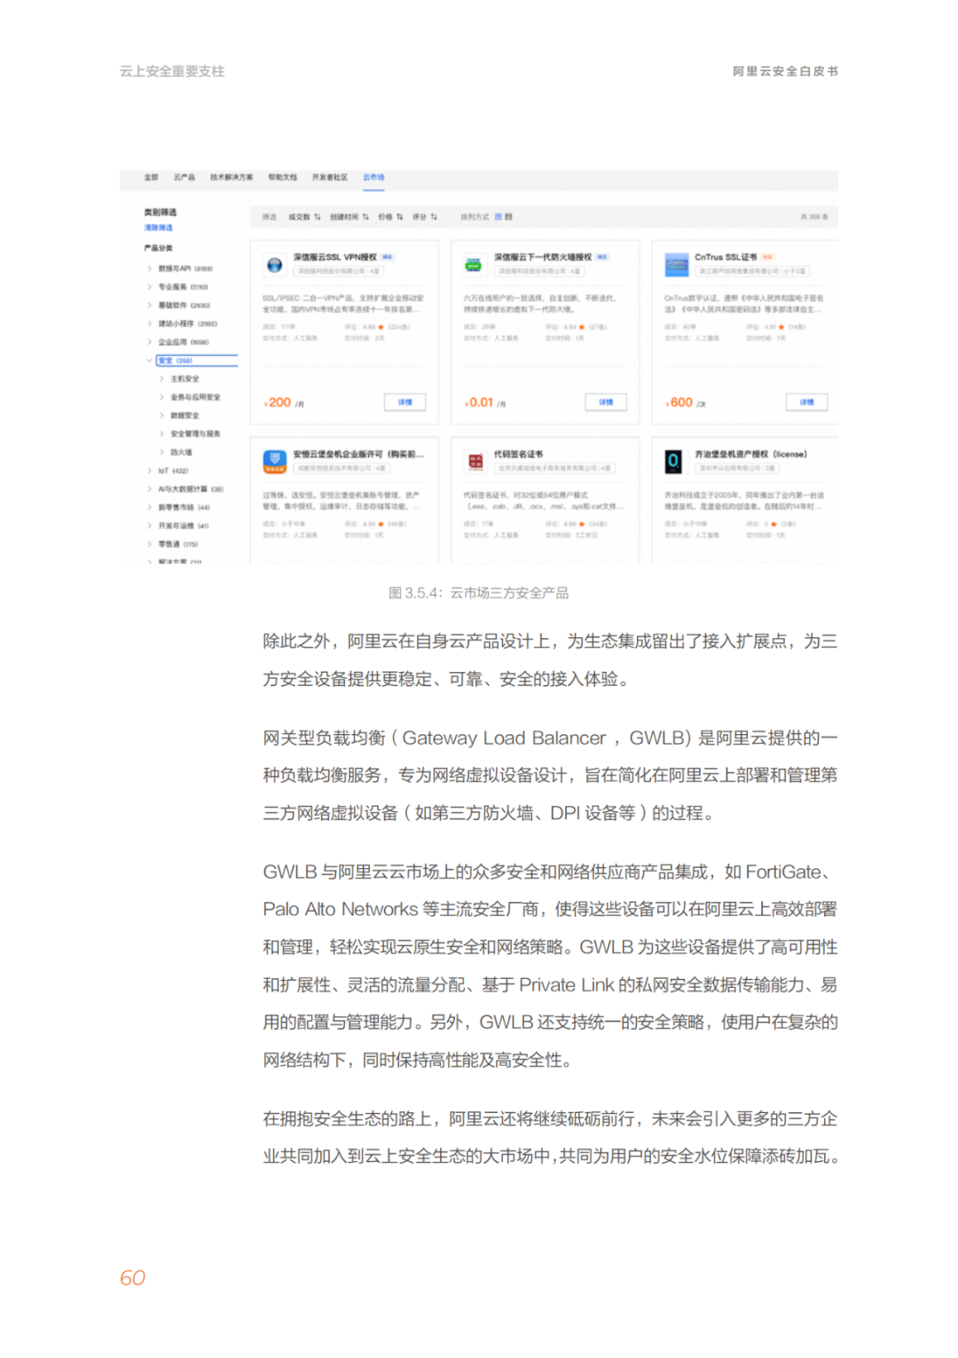958x1358 pixels.
Task: Open 详情 for 深信服云下一代防火墙授权
Action: click(x=606, y=402)
